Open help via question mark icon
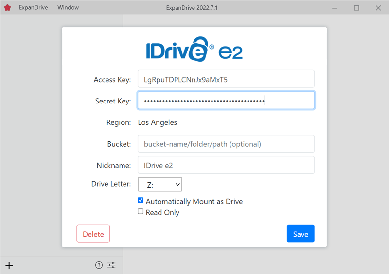This screenshot has height=274, width=389. click(99, 265)
